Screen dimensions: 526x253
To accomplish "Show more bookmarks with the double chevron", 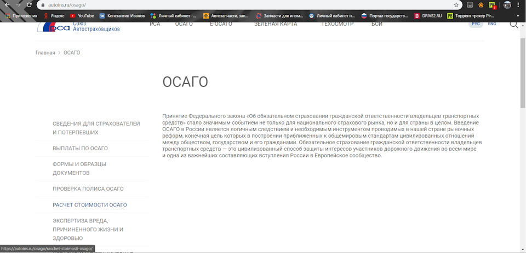I will pos(517,16).
